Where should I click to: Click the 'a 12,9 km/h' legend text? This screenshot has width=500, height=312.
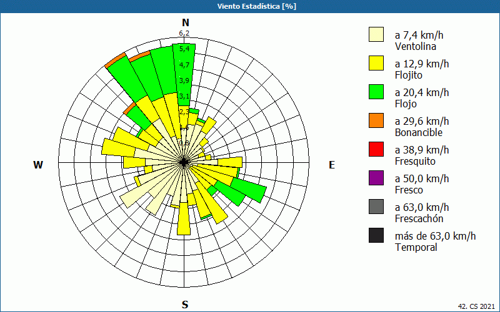click(x=422, y=64)
